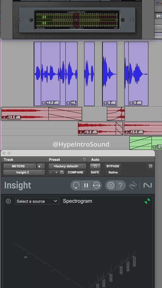The image size is (162, 288).
Task: Open the factory default preset dropdown
Action: pyautogui.click(x=67, y=166)
